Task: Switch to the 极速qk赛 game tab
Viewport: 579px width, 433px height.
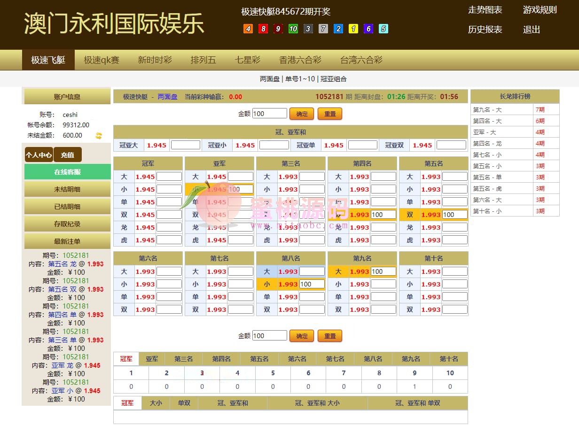Action: [x=102, y=60]
